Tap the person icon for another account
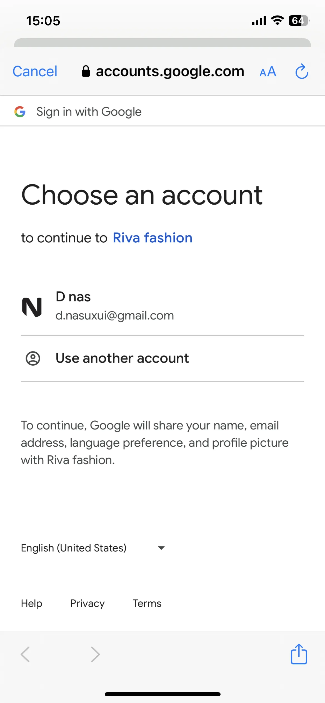Screen dimensions: 325x703 pyautogui.click(x=33, y=358)
